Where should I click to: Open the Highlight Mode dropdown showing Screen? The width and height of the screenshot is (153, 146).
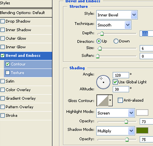(116, 113)
